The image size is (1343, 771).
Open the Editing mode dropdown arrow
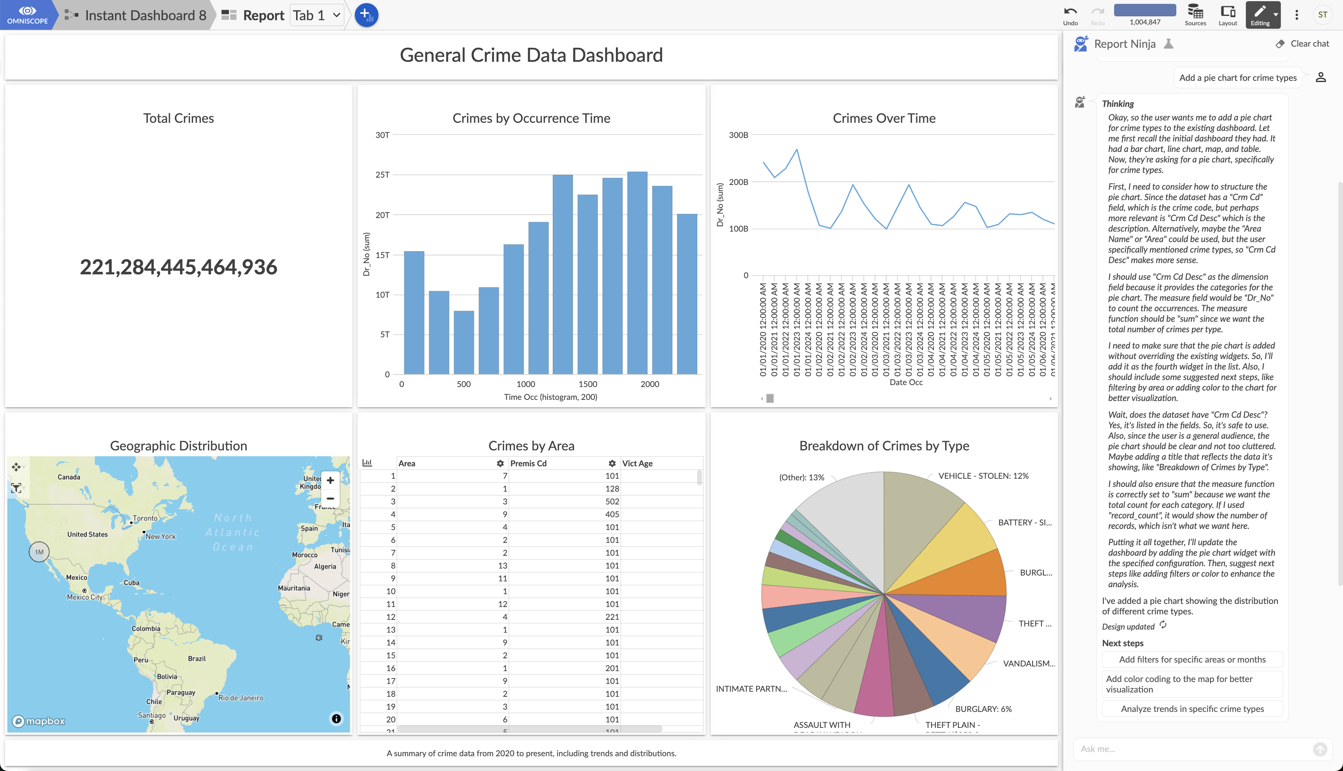point(1276,15)
